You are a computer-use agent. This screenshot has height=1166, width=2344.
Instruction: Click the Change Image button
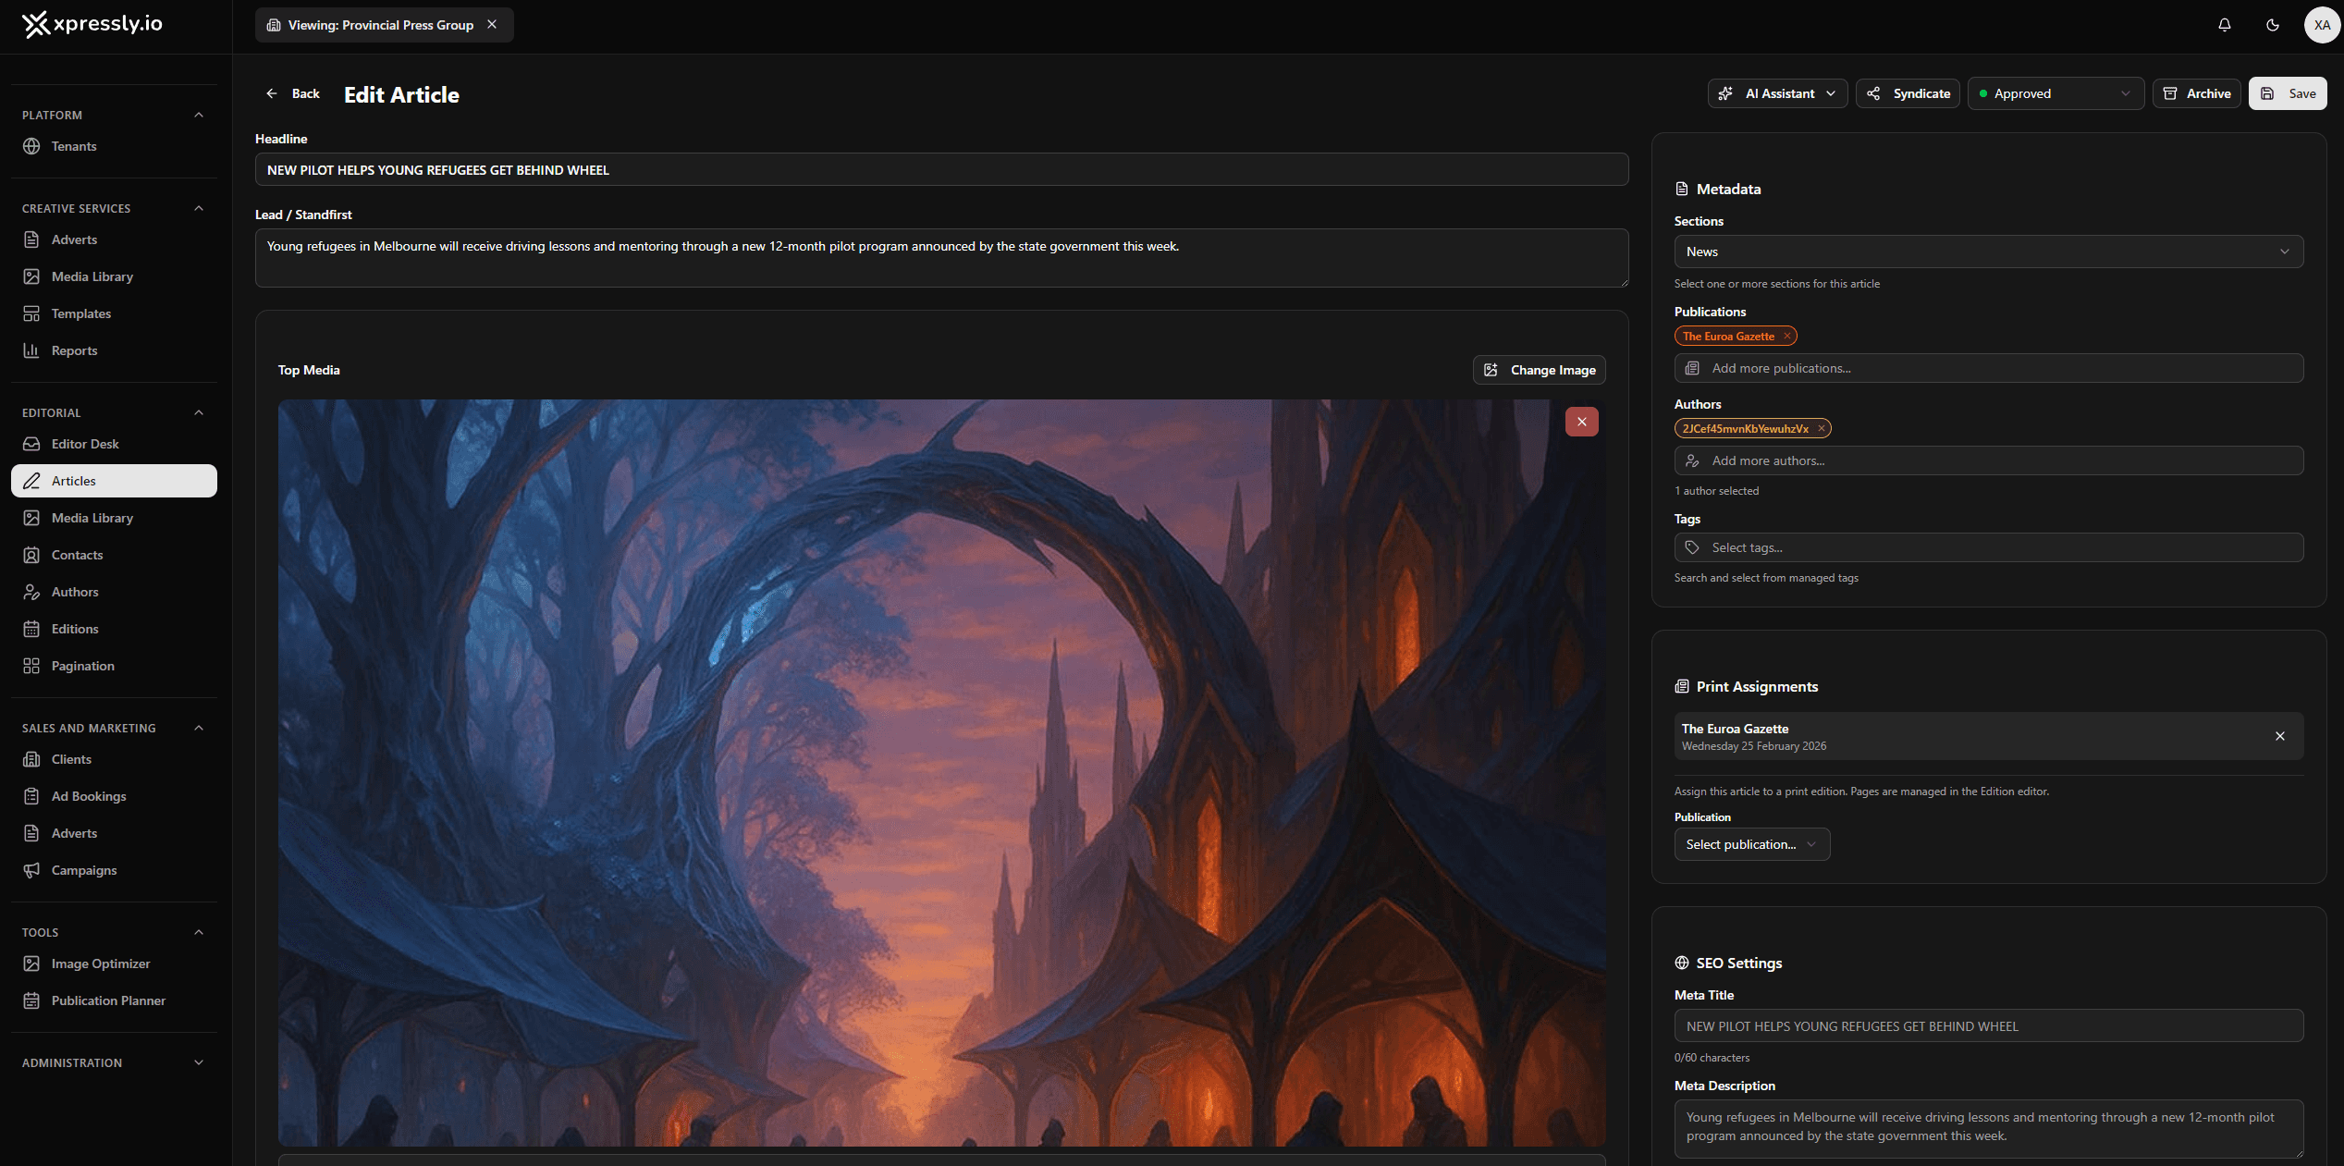point(1539,370)
